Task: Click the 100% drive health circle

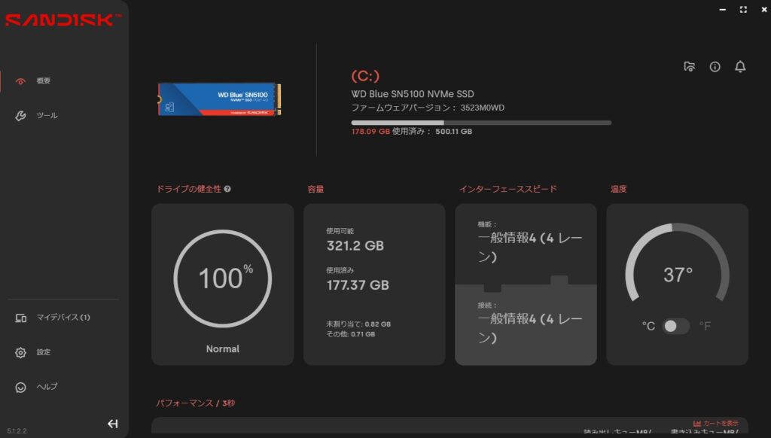Action: [x=223, y=278]
